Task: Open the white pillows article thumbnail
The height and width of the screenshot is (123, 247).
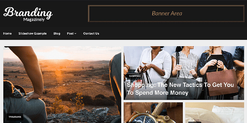Action: [x=214, y=112]
